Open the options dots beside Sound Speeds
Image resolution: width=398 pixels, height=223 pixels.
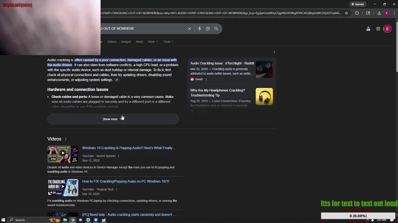(118, 156)
